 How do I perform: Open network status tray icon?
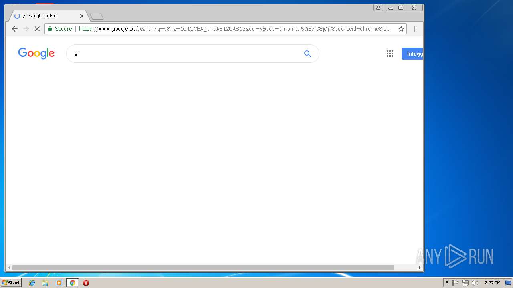[x=465, y=283]
